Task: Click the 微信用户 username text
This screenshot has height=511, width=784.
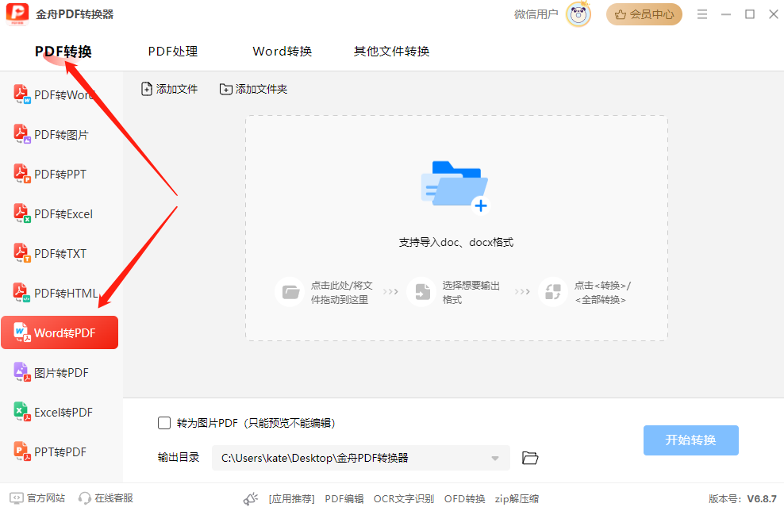Action: tap(536, 14)
